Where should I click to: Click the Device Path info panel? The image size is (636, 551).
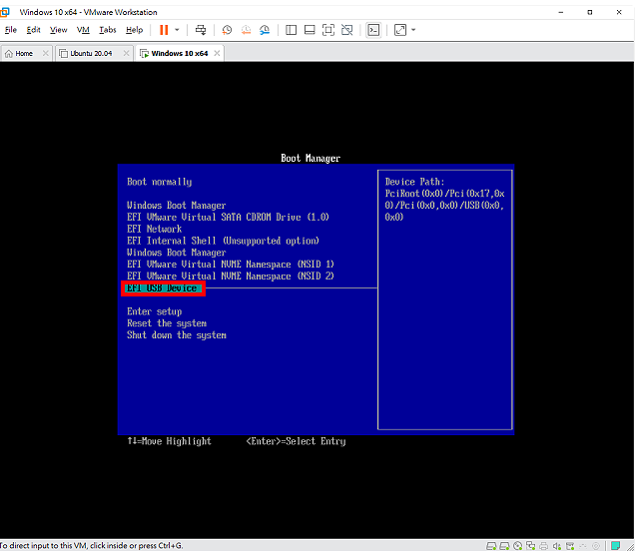[x=445, y=299]
